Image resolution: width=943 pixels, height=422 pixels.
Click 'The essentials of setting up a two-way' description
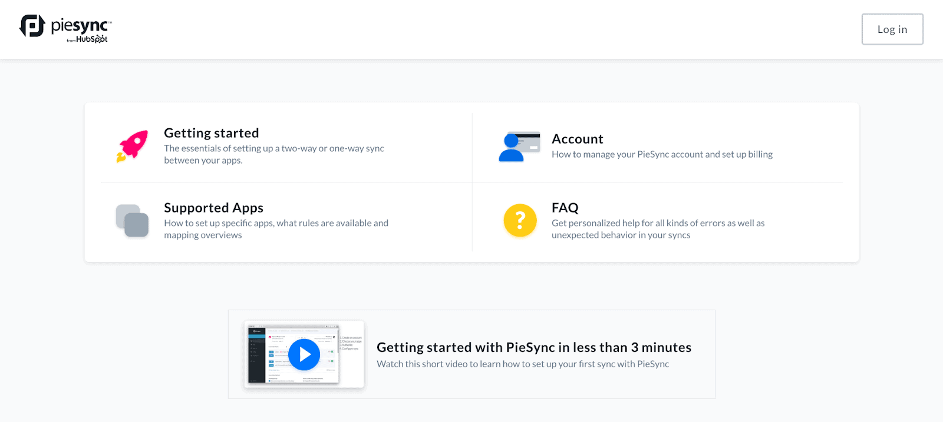pos(274,154)
